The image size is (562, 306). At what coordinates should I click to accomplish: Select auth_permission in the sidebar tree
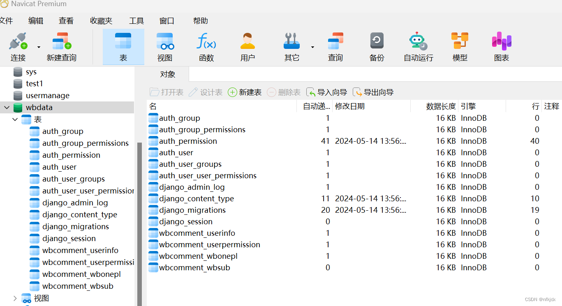tap(71, 155)
